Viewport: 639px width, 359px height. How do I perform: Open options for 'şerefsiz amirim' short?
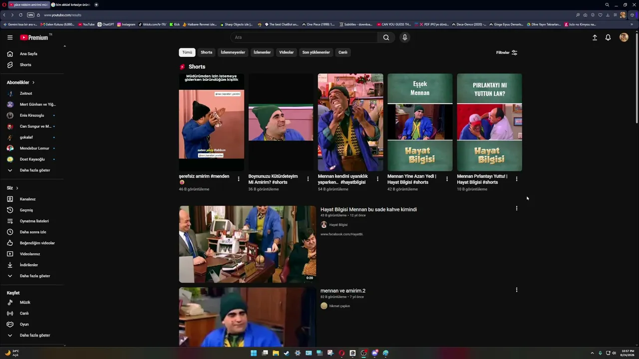(x=239, y=179)
